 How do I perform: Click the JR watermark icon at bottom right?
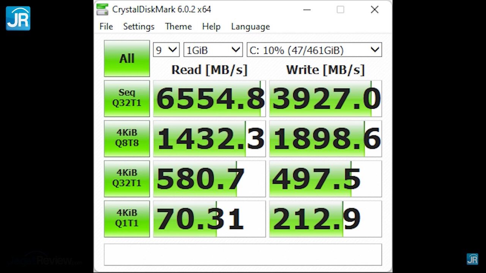coord(473,260)
